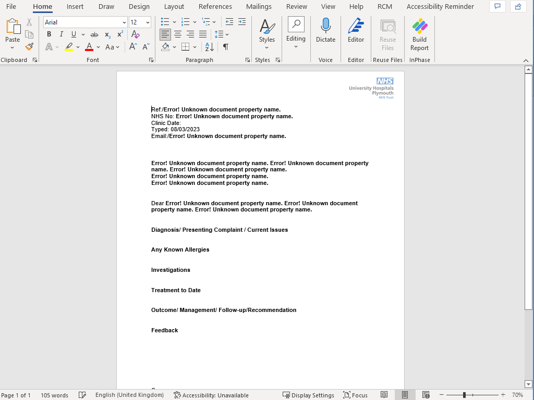The height and width of the screenshot is (400, 534).
Task: Open the underline style dropdown arrow
Action: click(x=83, y=34)
